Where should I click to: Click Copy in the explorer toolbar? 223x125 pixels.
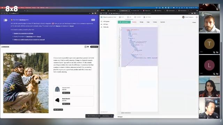pyautogui.click(x=148, y=22)
